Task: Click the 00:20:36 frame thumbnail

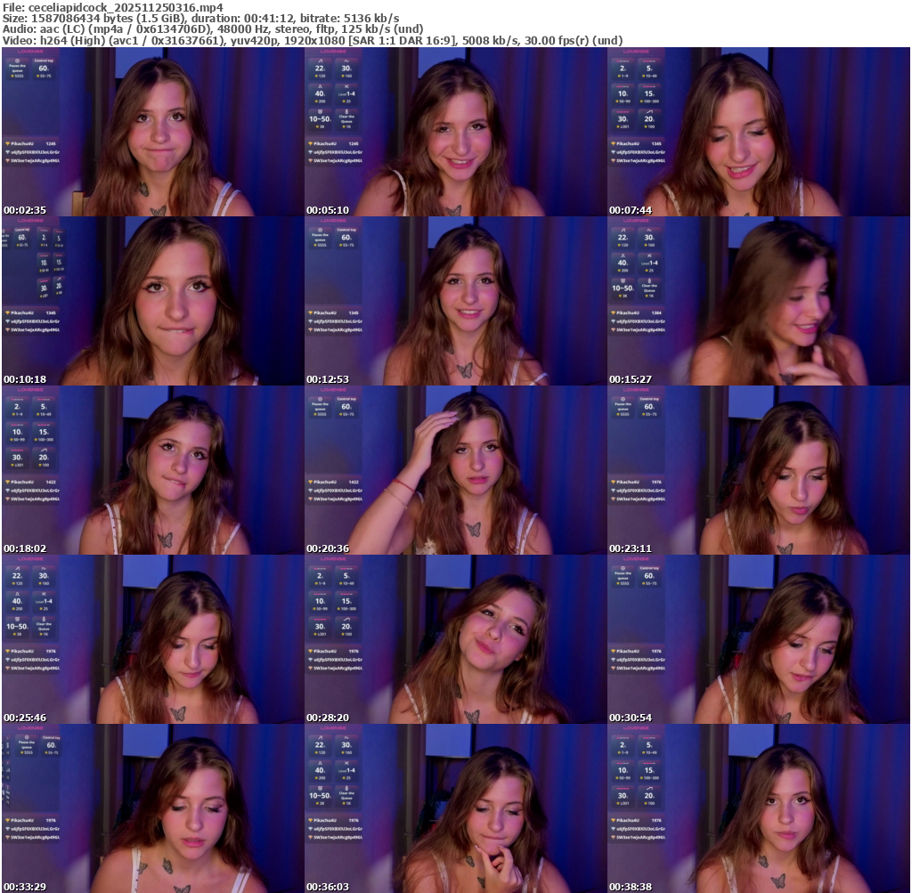Action: [455, 470]
